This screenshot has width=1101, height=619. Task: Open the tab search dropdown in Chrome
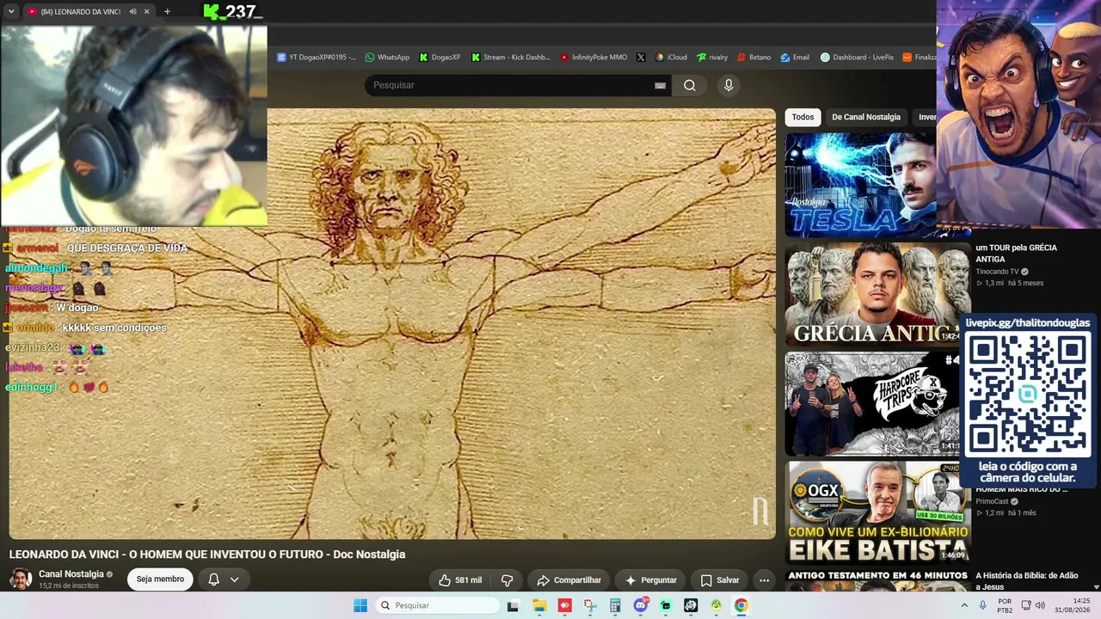(11, 12)
